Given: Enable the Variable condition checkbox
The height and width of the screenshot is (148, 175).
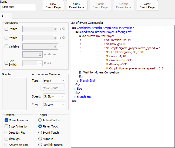Looking at the screenshot, I should coord(6,46).
